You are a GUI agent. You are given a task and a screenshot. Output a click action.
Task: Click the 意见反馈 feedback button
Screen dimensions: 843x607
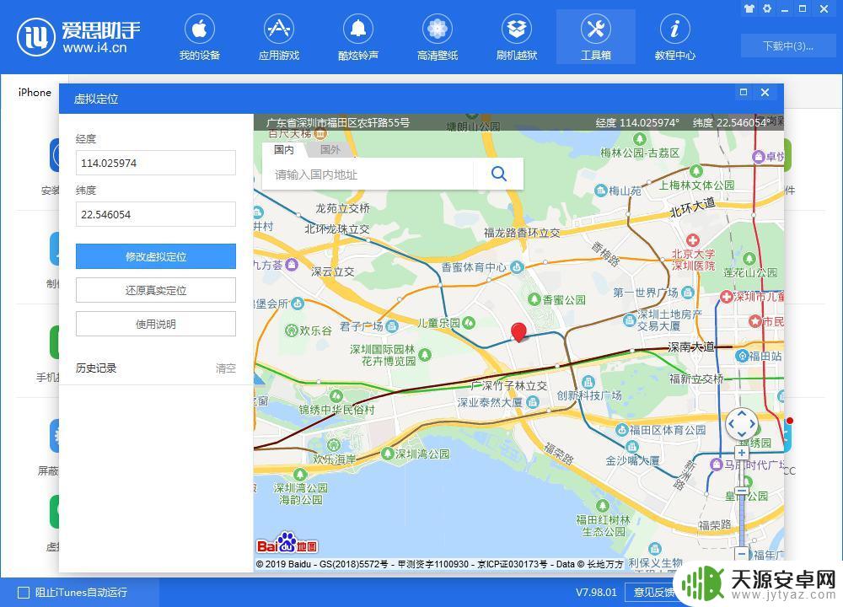[654, 592]
